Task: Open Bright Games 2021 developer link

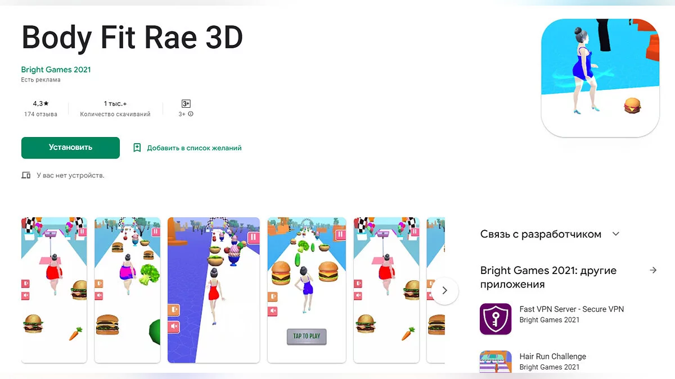Action: click(x=56, y=70)
